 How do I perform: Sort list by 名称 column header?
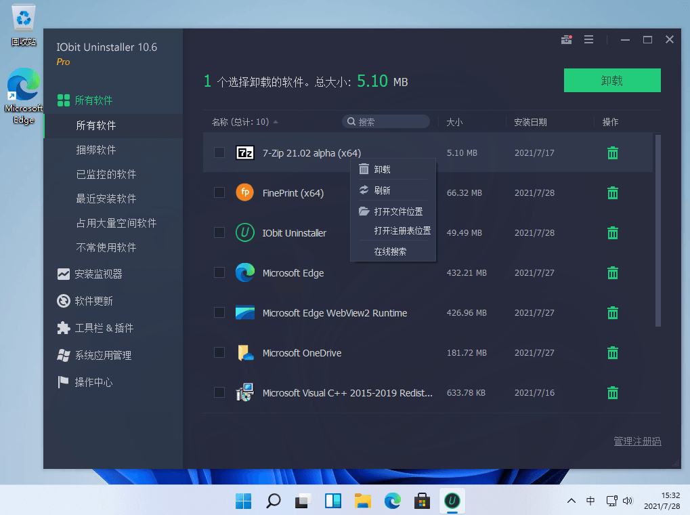pos(244,122)
